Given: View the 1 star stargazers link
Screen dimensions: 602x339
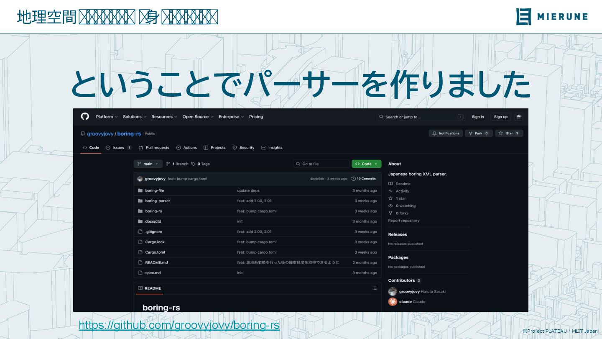Looking at the screenshot, I should tap(397, 198).
